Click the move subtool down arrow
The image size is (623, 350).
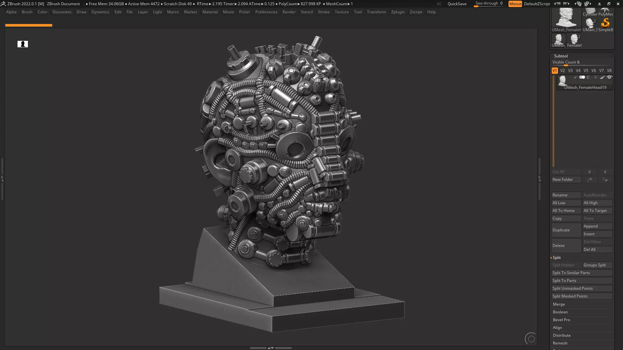tap(605, 172)
